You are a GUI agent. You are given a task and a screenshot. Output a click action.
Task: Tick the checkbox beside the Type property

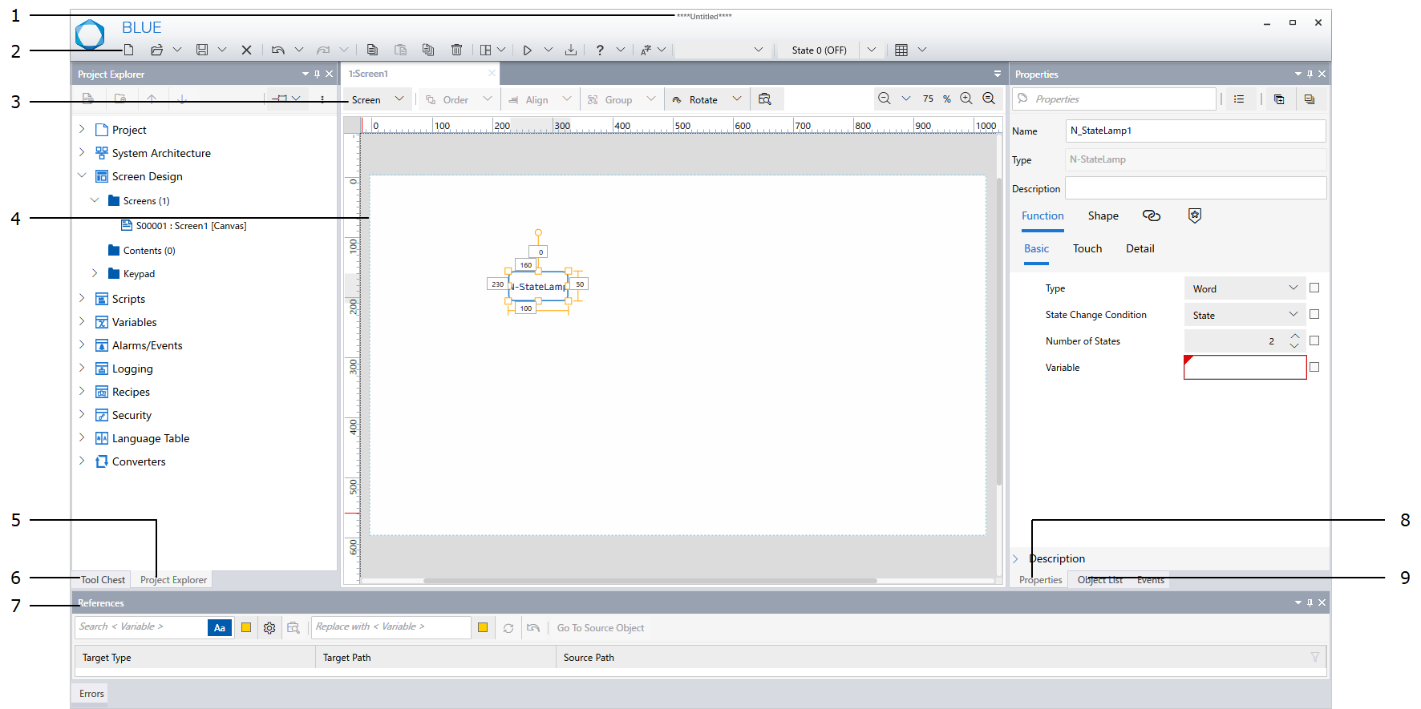[x=1314, y=288]
